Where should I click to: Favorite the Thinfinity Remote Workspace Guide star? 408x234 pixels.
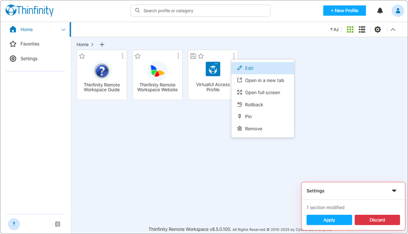point(82,56)
